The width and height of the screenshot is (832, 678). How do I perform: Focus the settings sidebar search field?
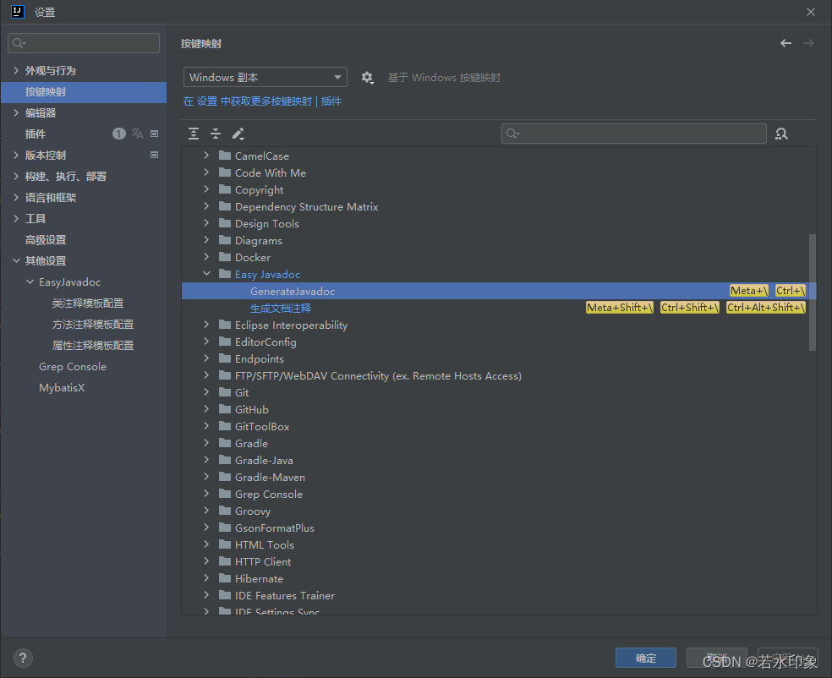click(x=84, y=43)
